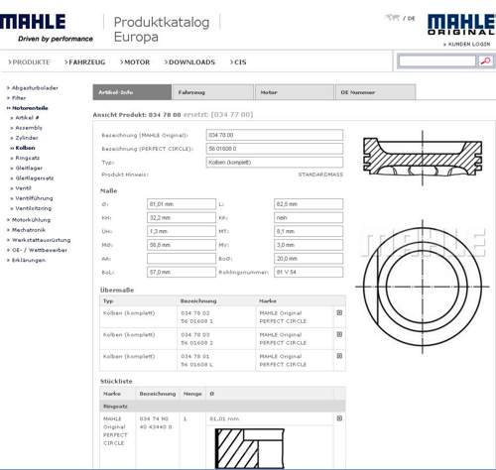This screenshot has width=496, height=470.
Task: Open the CIS menu
Action: pyautogui.click(x=238, y=62)
